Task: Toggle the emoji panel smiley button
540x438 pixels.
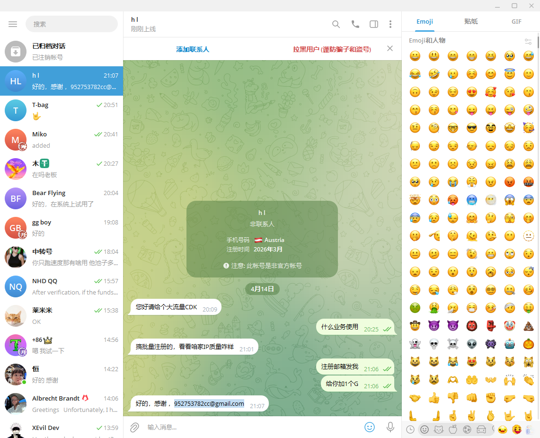Action: point(370,427)
